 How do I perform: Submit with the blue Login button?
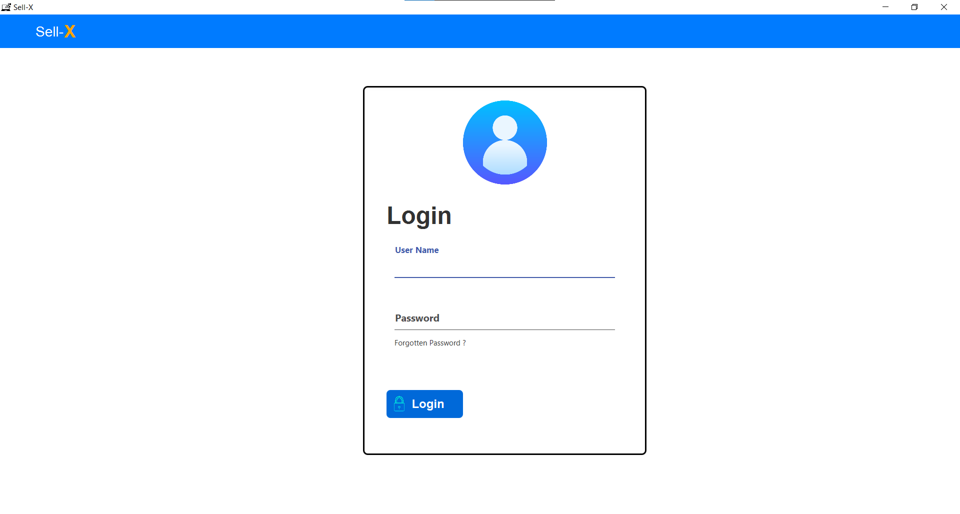pyautogui.click(x=424, y=404)
